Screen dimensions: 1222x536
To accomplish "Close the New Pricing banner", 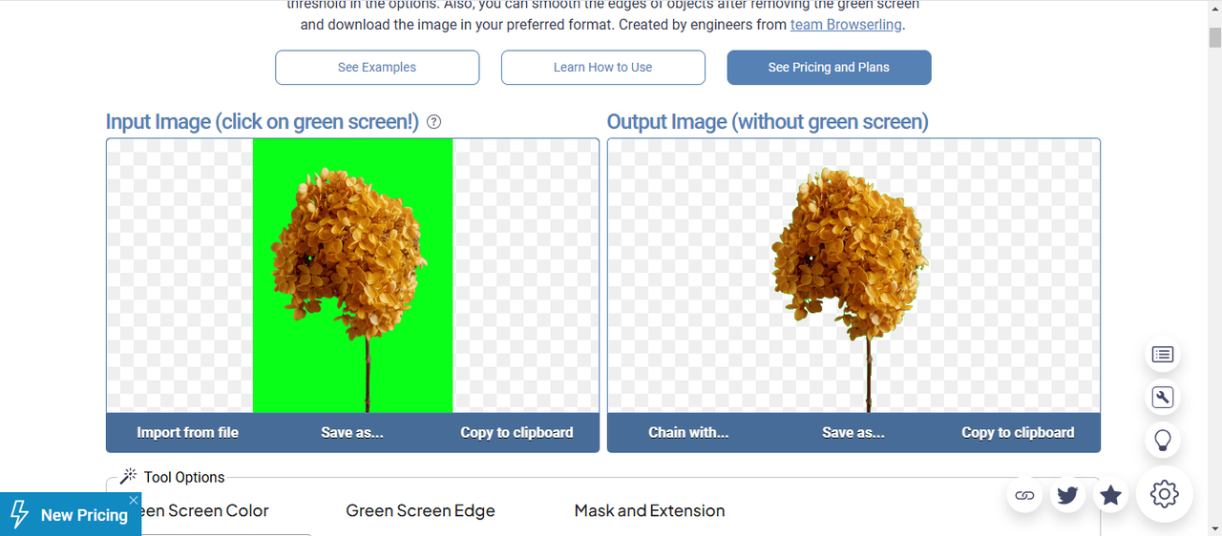I will [134, 500].
